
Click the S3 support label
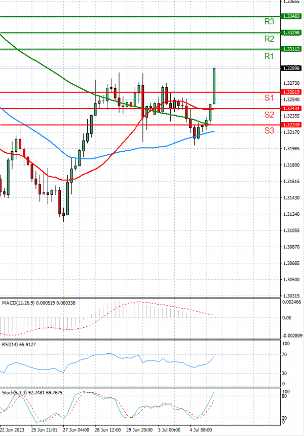click(269, 130)
